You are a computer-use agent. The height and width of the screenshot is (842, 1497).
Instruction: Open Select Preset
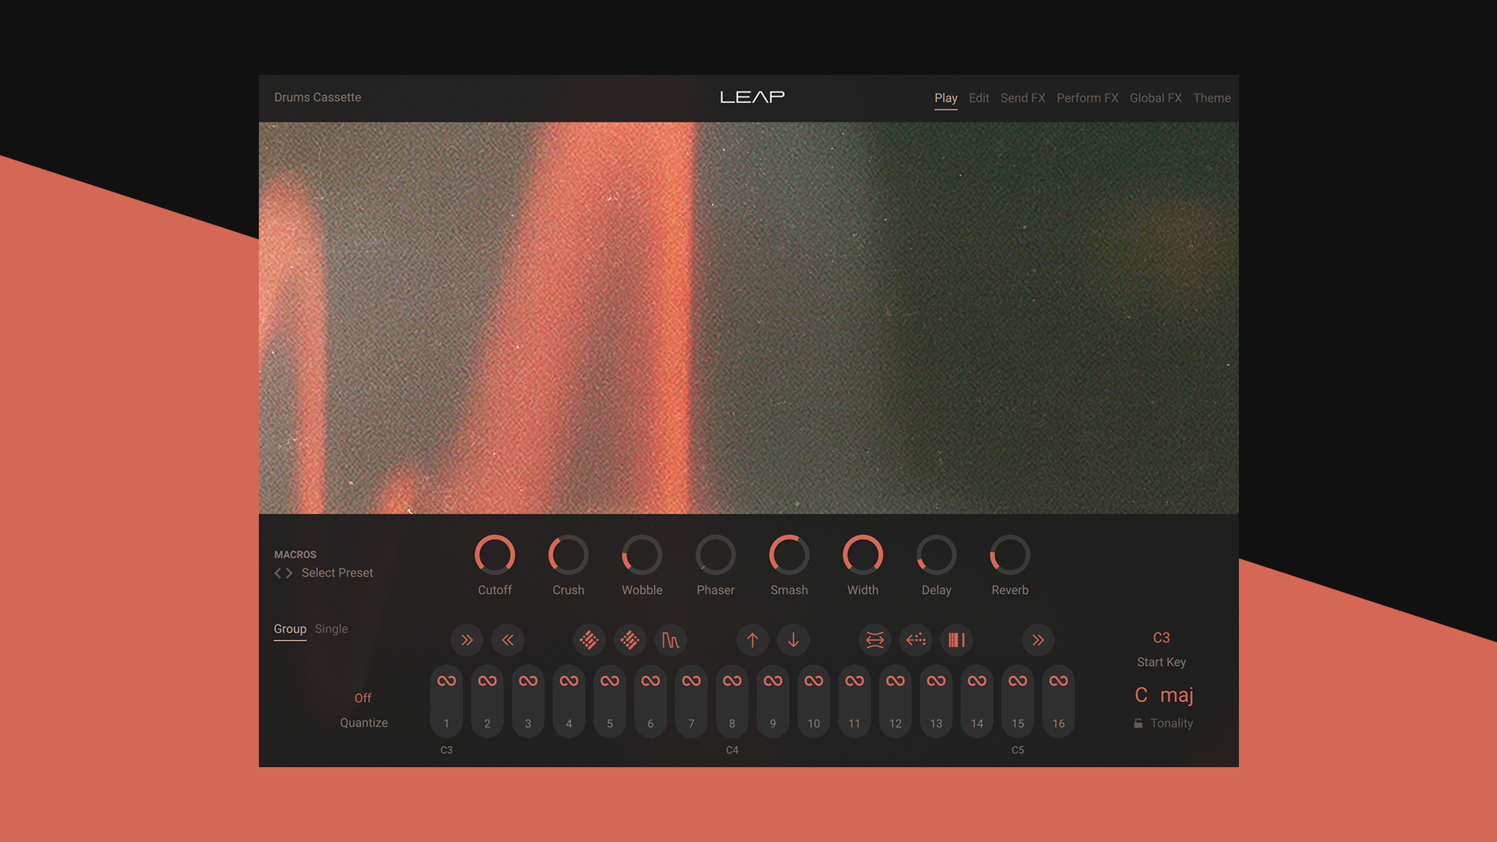click(337, 573)
